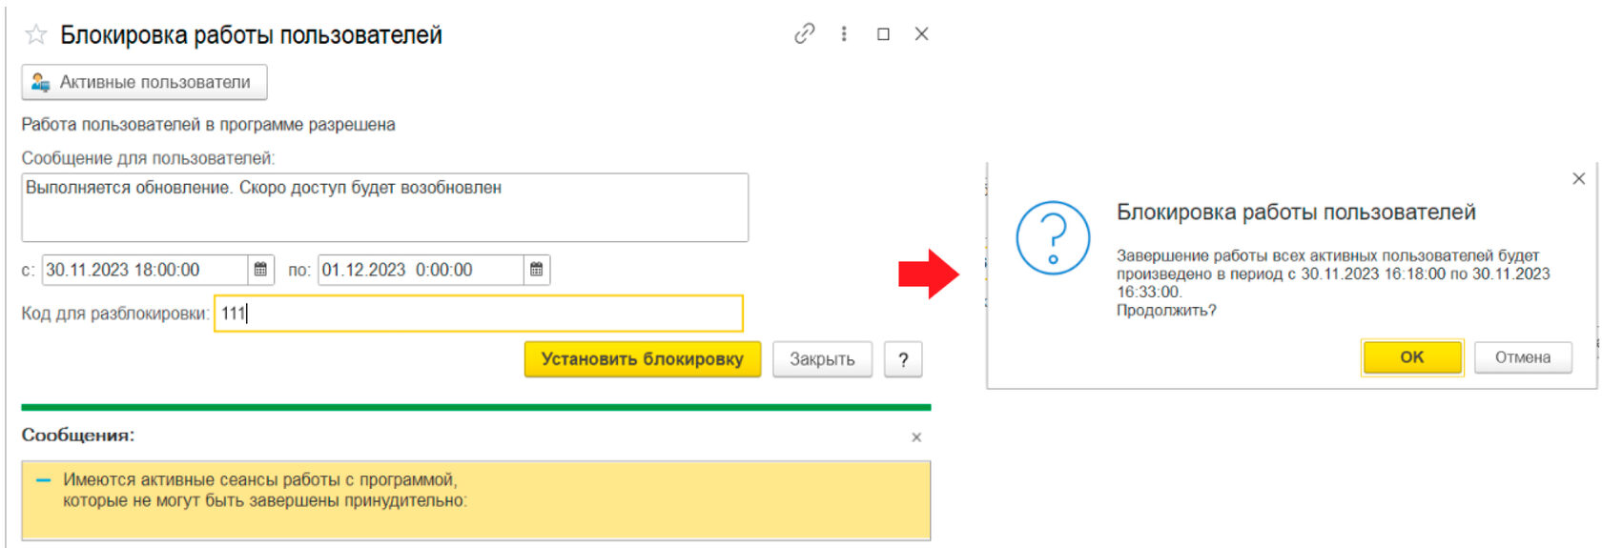Focus the end date field 01.12.2023
Image resolution: width=1602 pixels, height=548 pixels.
[x=421, y=270]
